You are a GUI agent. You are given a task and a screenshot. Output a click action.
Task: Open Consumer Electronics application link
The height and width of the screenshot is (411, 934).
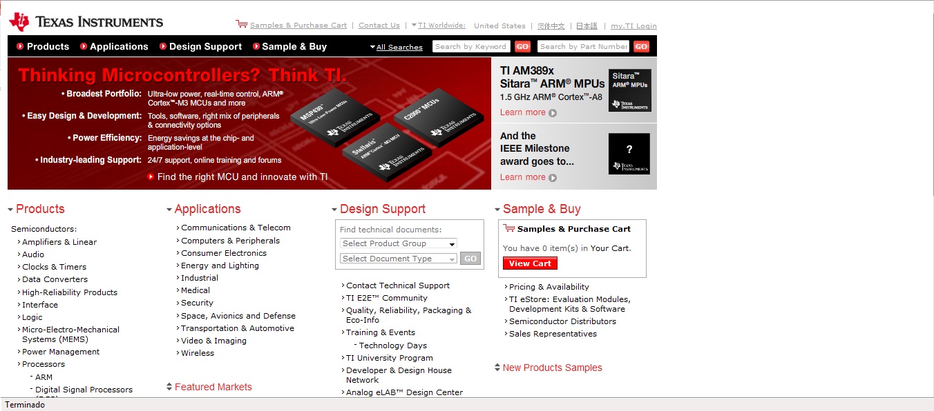[224, 253]
